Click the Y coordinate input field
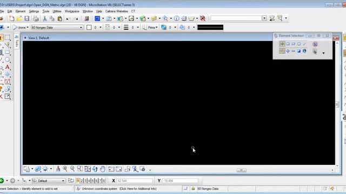346x194 pixels. pyautogui.click(x=180, y=181)
